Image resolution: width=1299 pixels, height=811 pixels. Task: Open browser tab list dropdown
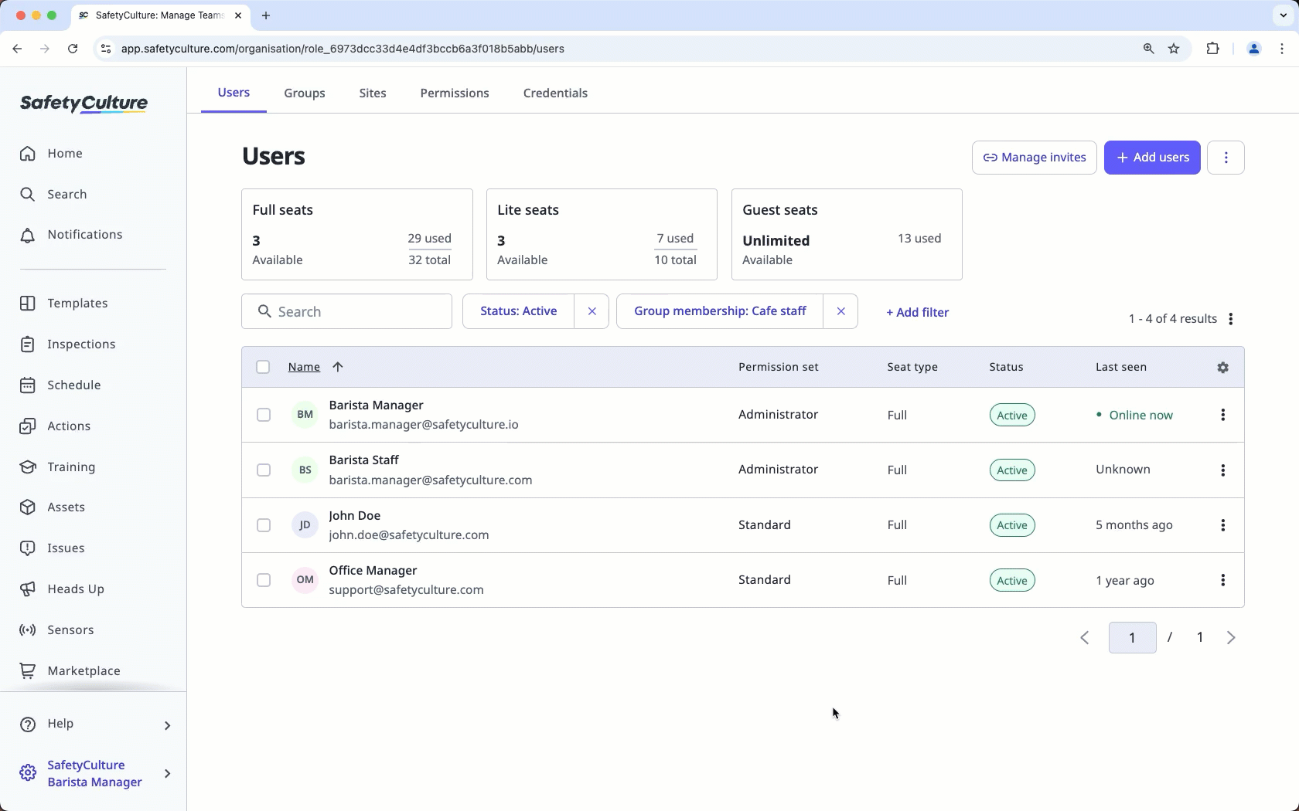click(1283, 15)
